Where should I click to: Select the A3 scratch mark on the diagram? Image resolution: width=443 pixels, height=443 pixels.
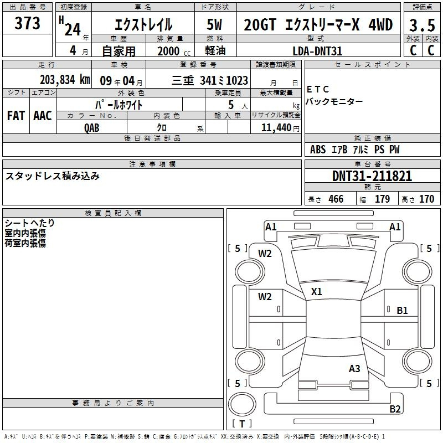tap(354, 368)
